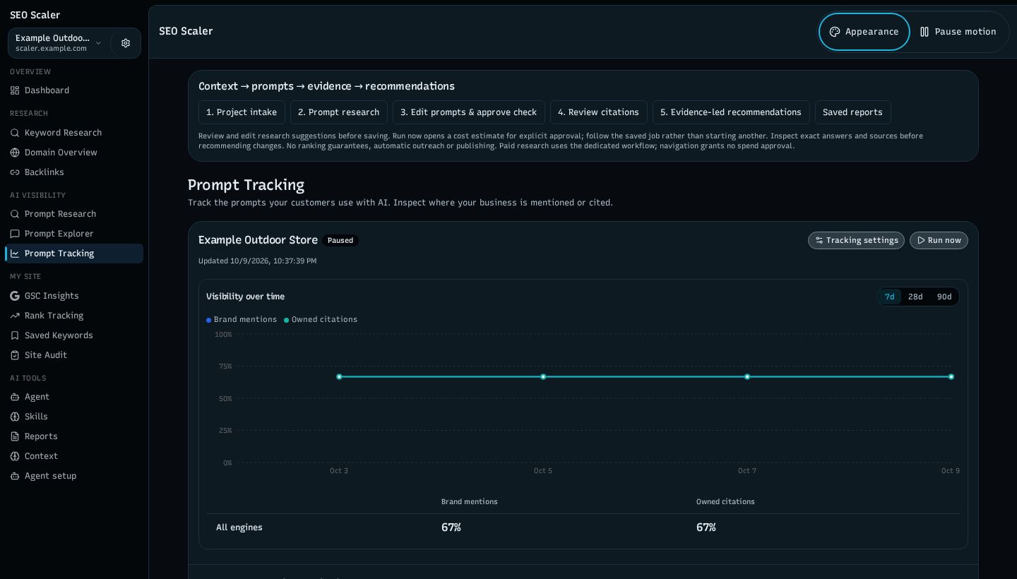Click the Site Audit clipboard icon
Image resolution: width=1017 pixels, height=579 pixels.
15,355
